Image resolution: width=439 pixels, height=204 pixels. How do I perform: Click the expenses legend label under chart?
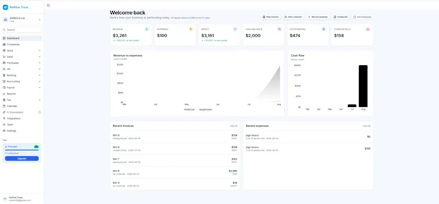coord(205,110)
